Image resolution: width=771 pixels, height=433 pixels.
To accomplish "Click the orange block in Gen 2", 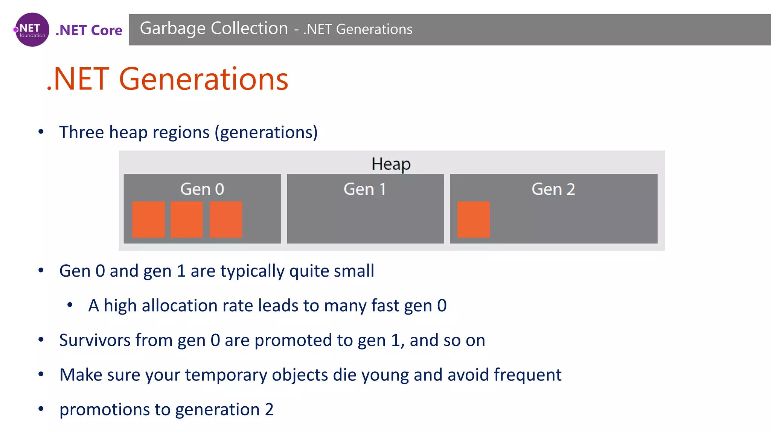I will [474, 220].
